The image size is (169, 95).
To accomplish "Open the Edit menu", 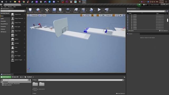I will coord(5,7).
